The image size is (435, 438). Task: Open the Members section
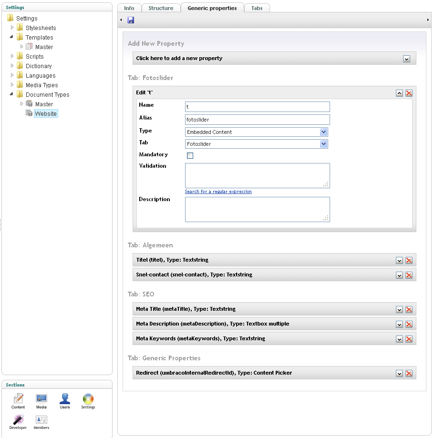coord(41,421)
